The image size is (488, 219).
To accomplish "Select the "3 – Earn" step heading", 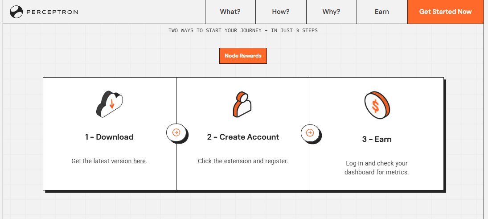I will (377, 139).
